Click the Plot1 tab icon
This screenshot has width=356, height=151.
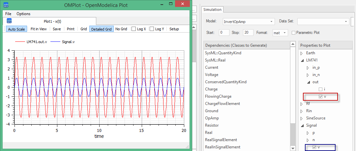9,20
